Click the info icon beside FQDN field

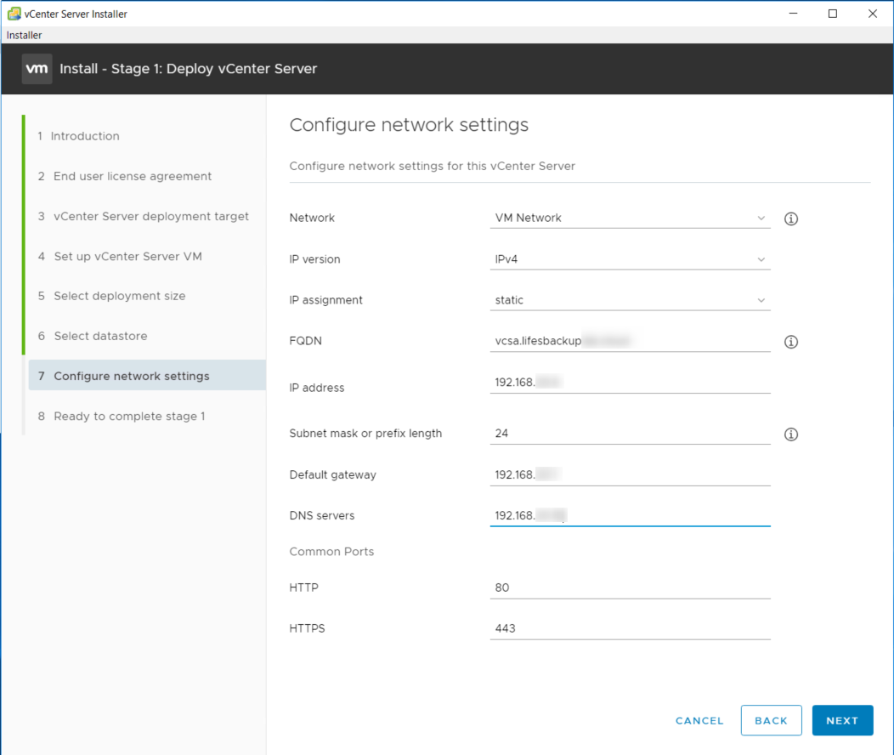coord(790,342)
